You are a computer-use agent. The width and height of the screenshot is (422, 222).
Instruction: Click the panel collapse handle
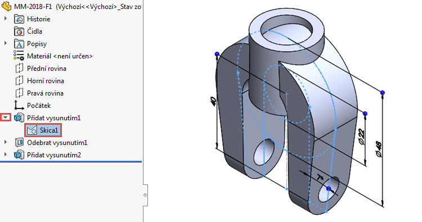pyautogui.click(x=145, y=195)
